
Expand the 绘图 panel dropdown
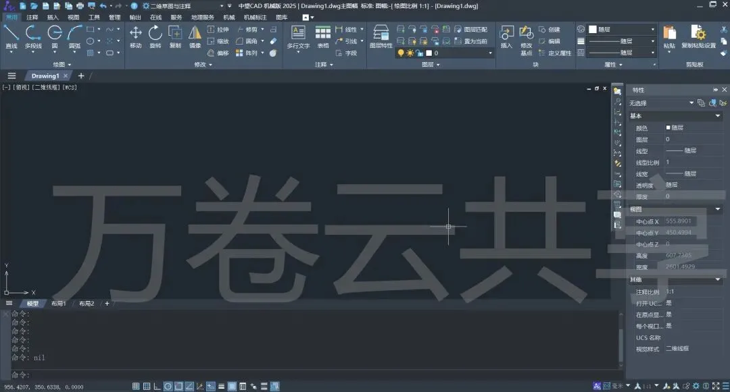(x=62, y=65)
